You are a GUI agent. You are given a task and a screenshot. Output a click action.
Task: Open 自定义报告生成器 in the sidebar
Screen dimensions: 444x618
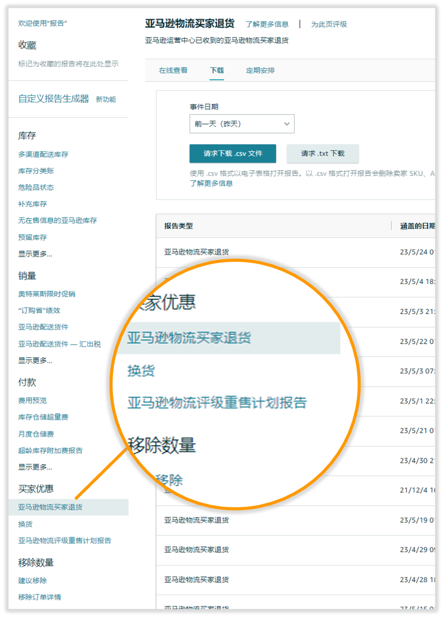53,99
